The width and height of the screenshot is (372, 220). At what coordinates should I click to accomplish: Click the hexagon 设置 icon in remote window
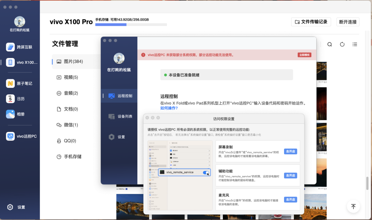point(112,137)
